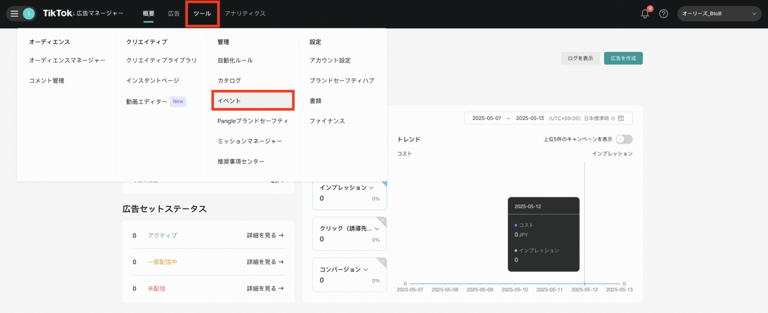Select コメント管理 menu item

[x=46, y=81]
